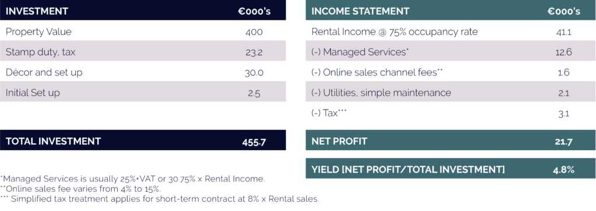The width and height of the screenshot is (596, 211).
Task: Select the Stamp duty, tax row
Action: 143,51
